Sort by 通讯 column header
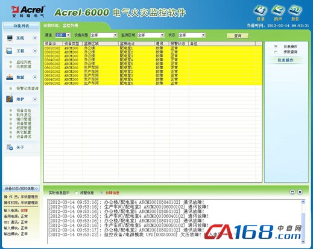Viewport: 313px width, 249px height. tap(162, 44)
